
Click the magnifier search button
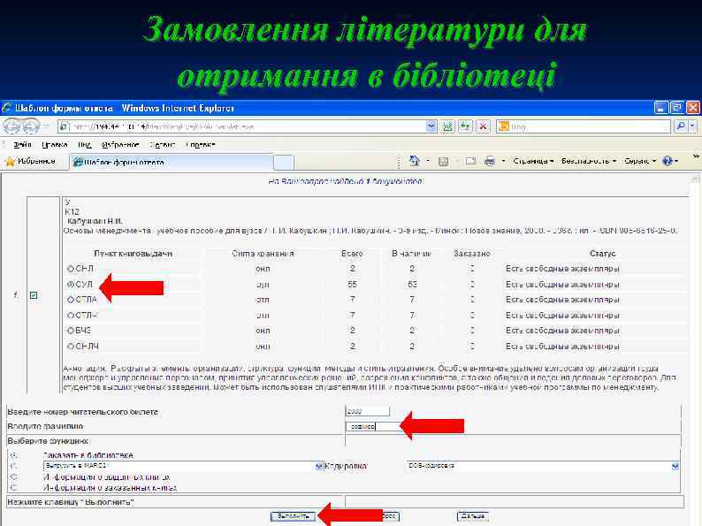[681, 126]
